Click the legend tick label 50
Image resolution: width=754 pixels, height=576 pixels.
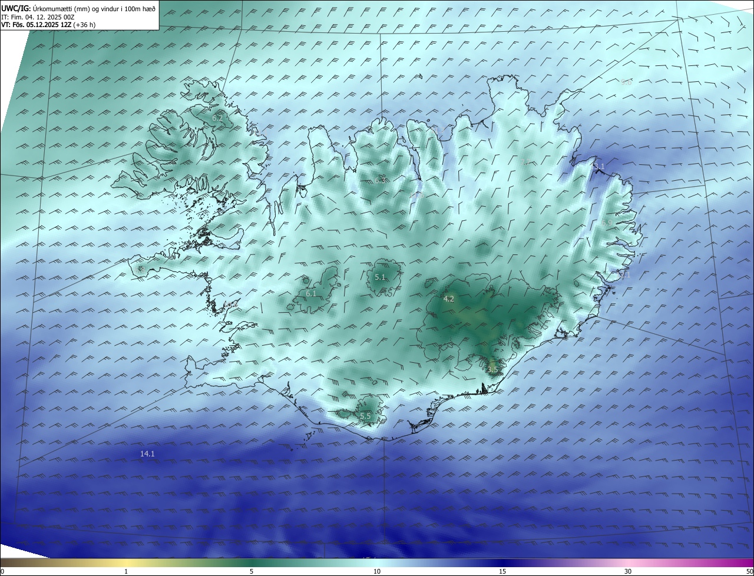[750, 571]
